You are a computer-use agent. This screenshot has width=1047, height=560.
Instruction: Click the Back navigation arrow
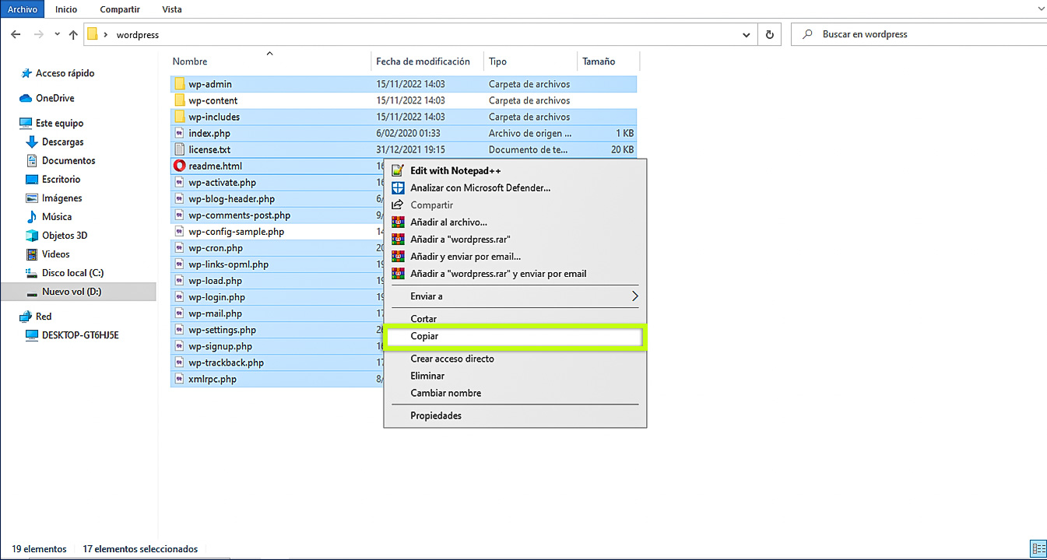[x=16, y=34]
